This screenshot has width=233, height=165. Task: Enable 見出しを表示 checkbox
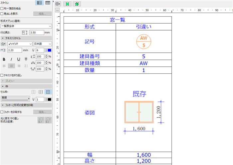2,14
